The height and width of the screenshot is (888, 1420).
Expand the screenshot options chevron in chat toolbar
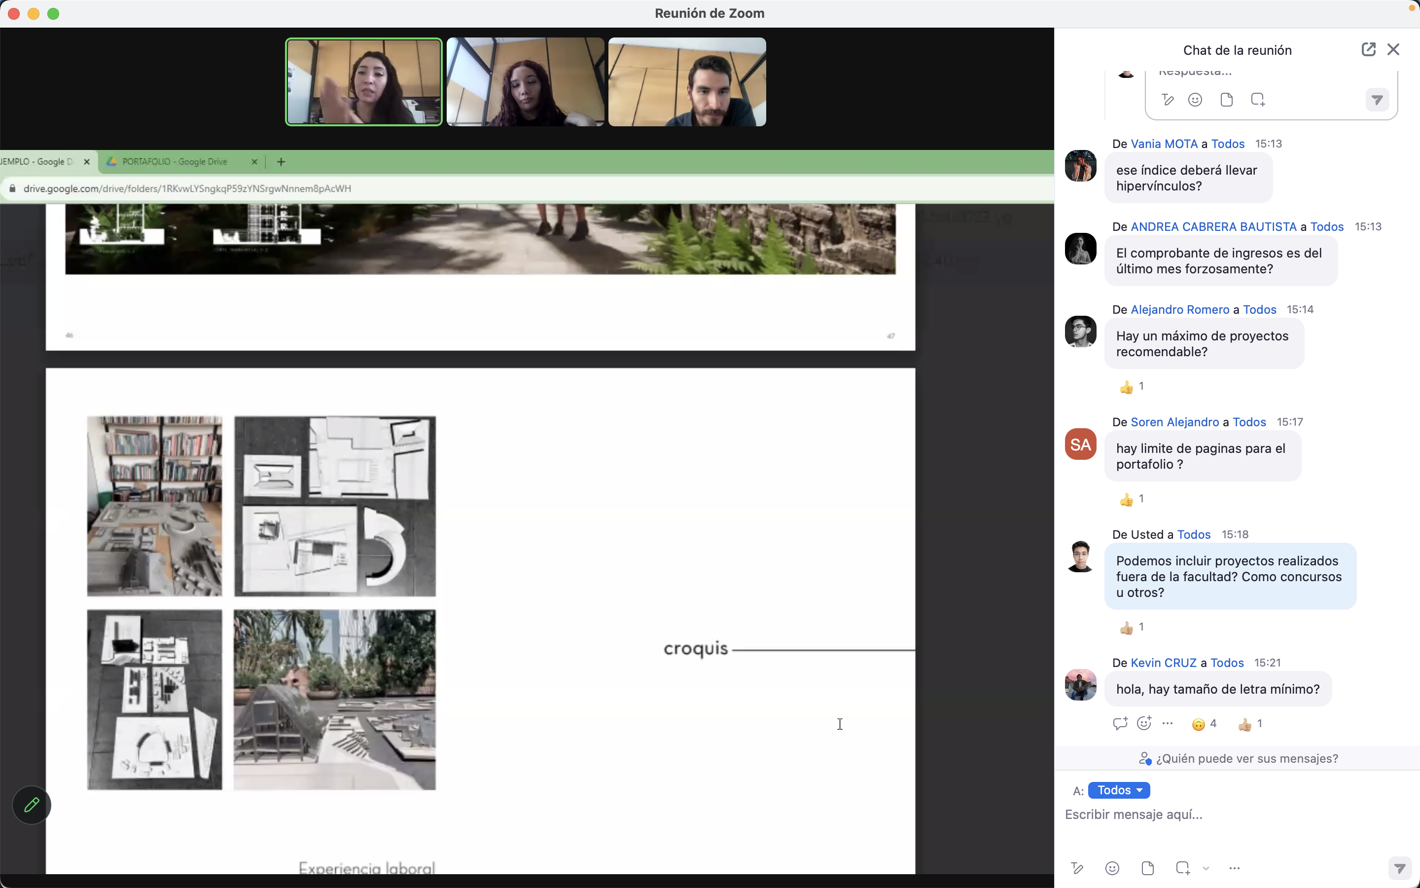(x=1206, y=868)
